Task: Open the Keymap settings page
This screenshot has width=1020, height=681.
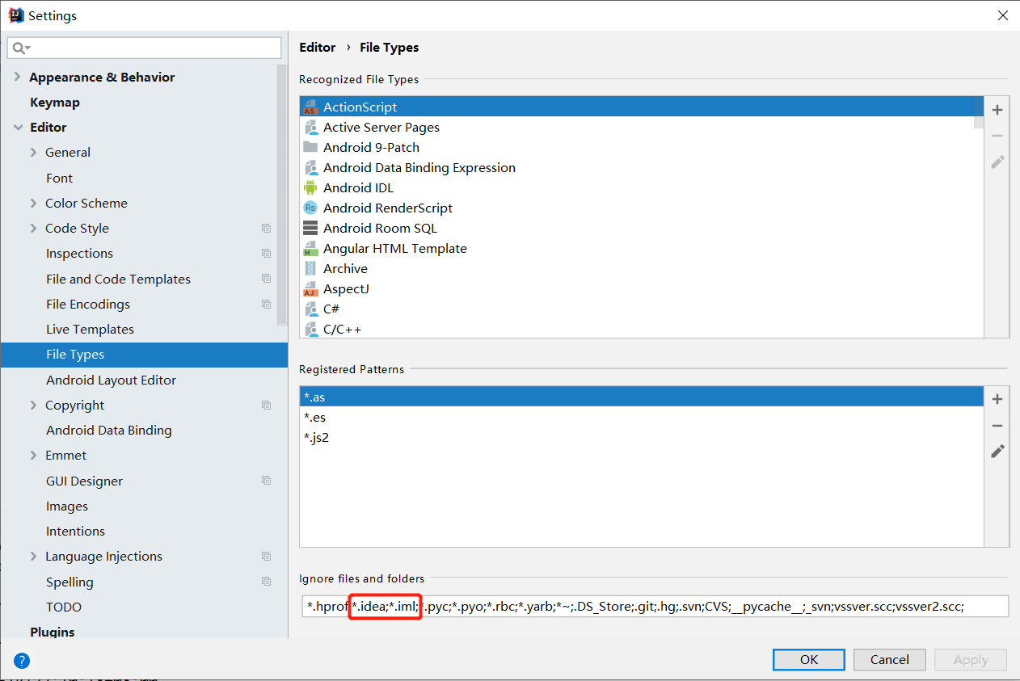Action: click(x=55, y=103)
